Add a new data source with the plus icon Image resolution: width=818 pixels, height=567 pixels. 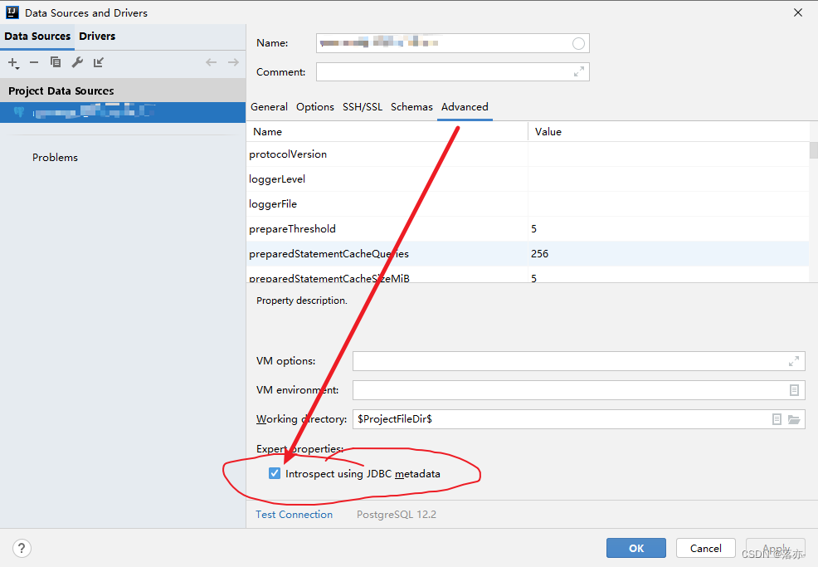pyautogui.click(x=12, y=62)
